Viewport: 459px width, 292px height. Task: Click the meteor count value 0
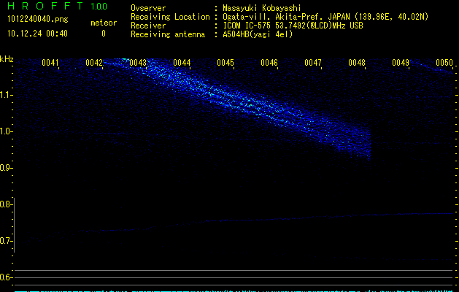104,34
